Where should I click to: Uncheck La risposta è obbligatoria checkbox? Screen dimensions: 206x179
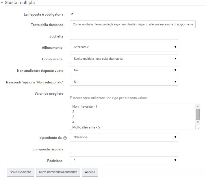(x=72, y=14)
